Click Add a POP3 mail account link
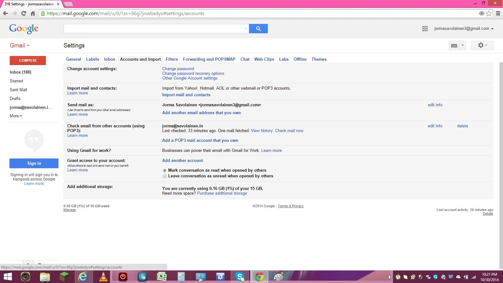This screenshot has height=283, width=503. pos(200,140)
